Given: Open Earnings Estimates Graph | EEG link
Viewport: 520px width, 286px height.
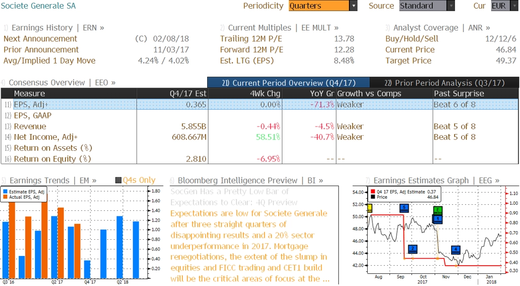Looking at the screenshot, I should [436, 180].
